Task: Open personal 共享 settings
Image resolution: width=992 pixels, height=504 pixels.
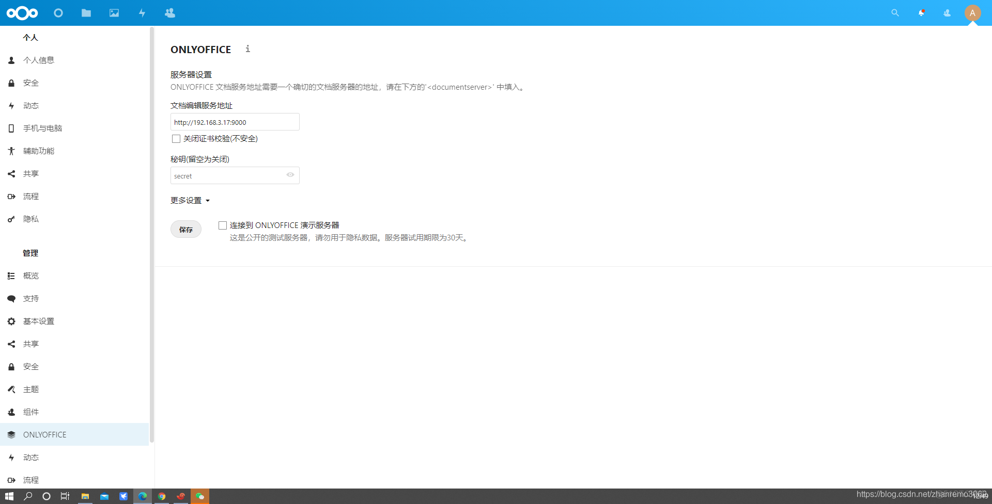Action: point(74,174)
